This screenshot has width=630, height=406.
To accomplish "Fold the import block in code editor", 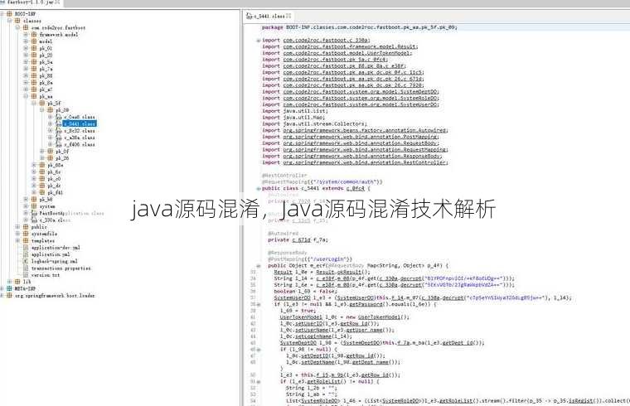I will coord(259,41).
